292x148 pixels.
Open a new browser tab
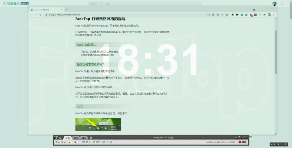click(67, 10)
